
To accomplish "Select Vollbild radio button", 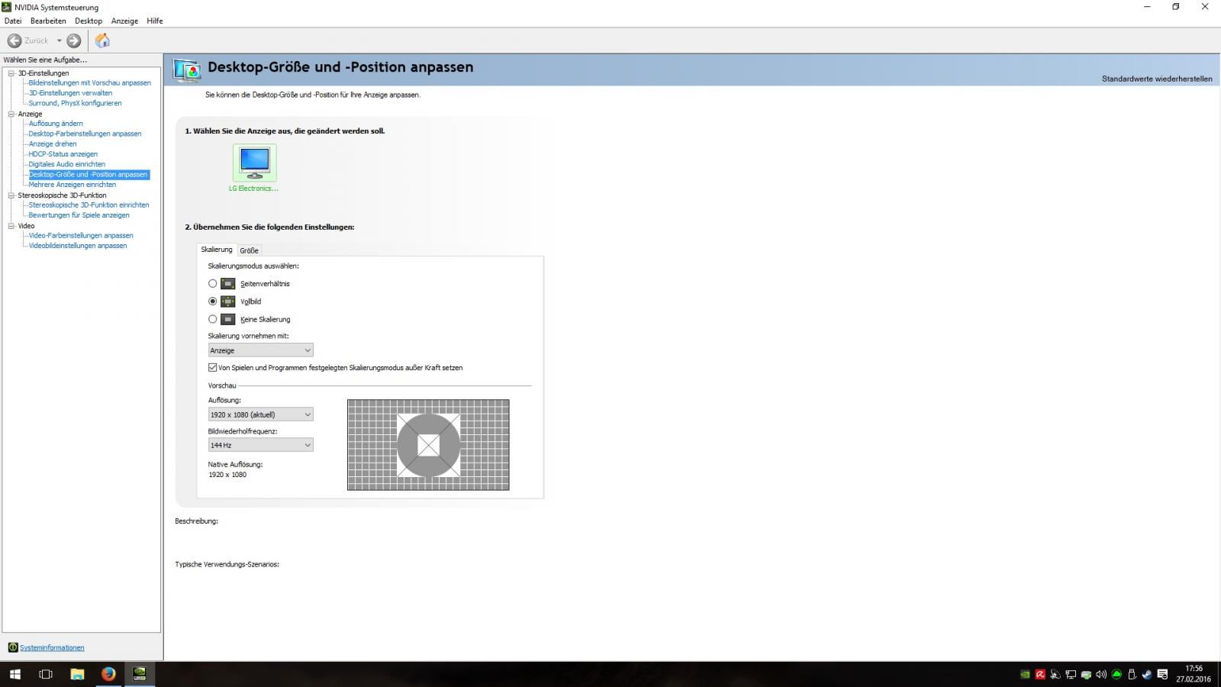I will point(213,301).
